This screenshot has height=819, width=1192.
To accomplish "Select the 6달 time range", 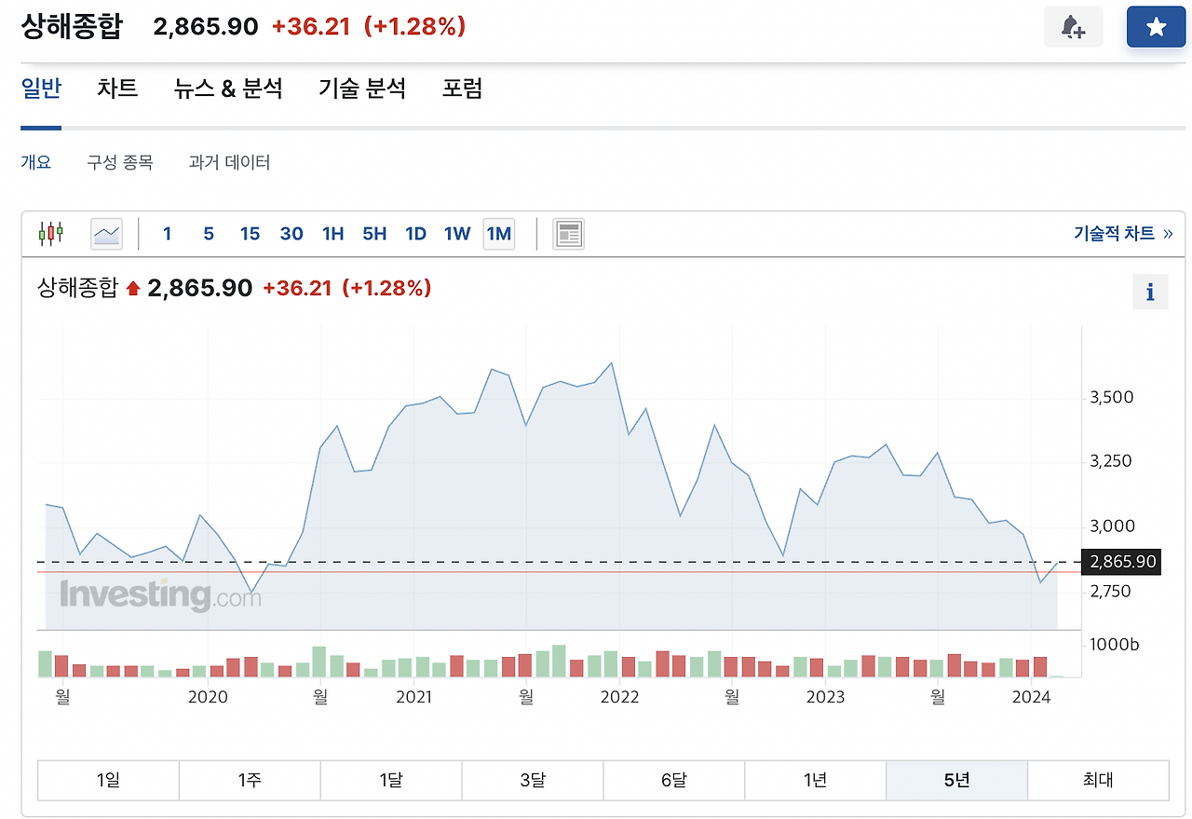I will pos(674,780).
